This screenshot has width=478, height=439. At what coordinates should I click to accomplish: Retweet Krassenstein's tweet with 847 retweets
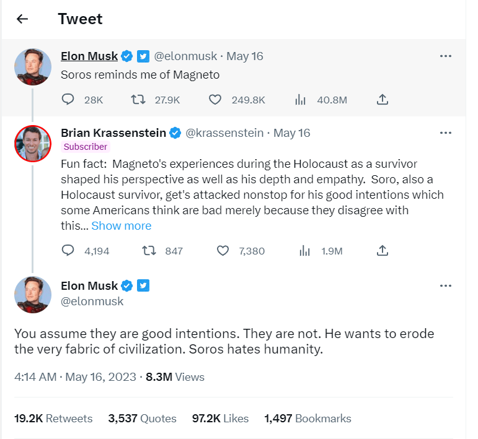point(149,251)
